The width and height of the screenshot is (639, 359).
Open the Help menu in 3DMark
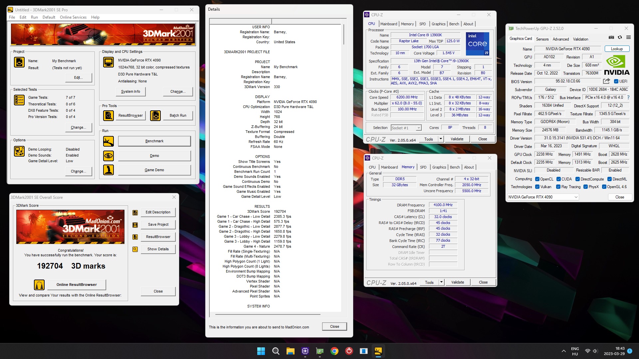(95, 17)
